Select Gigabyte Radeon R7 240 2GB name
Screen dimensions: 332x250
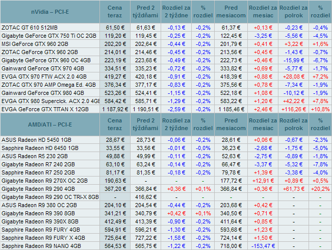tap(38, 164)
